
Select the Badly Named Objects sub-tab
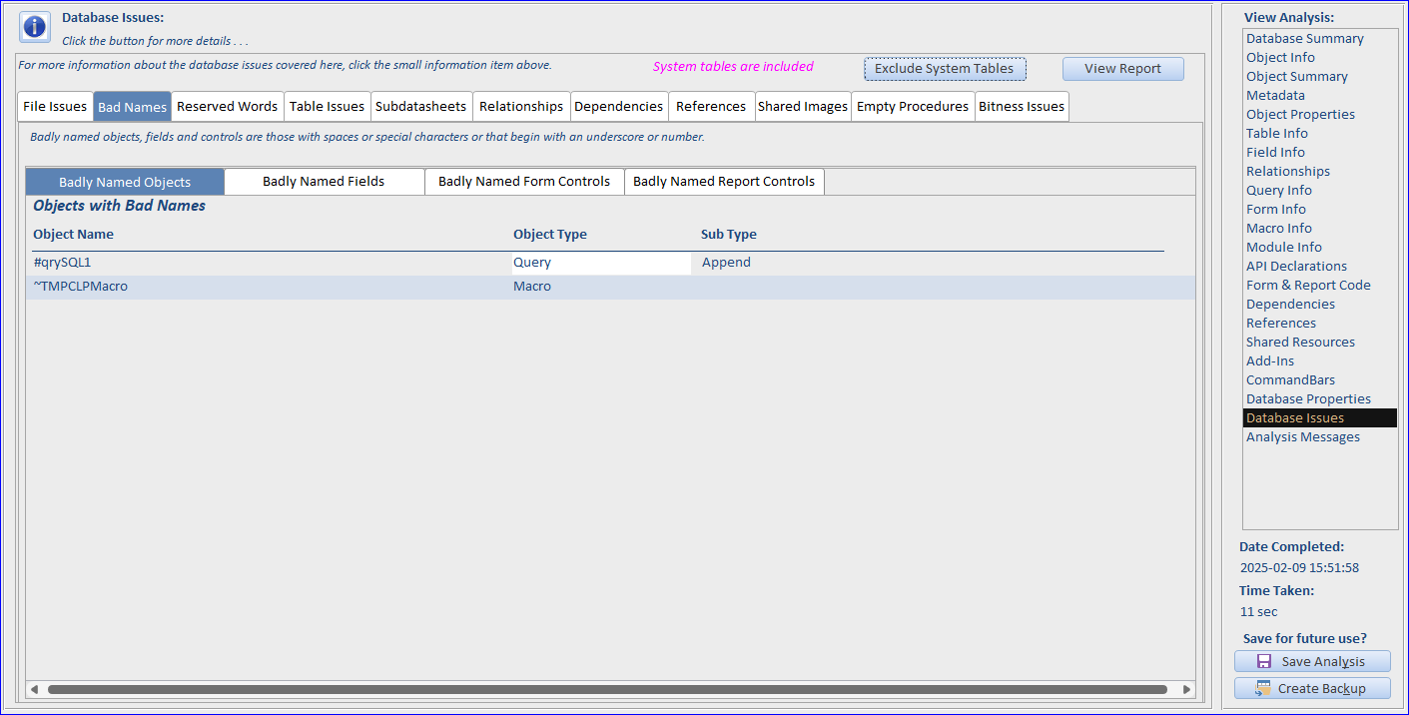125,182
